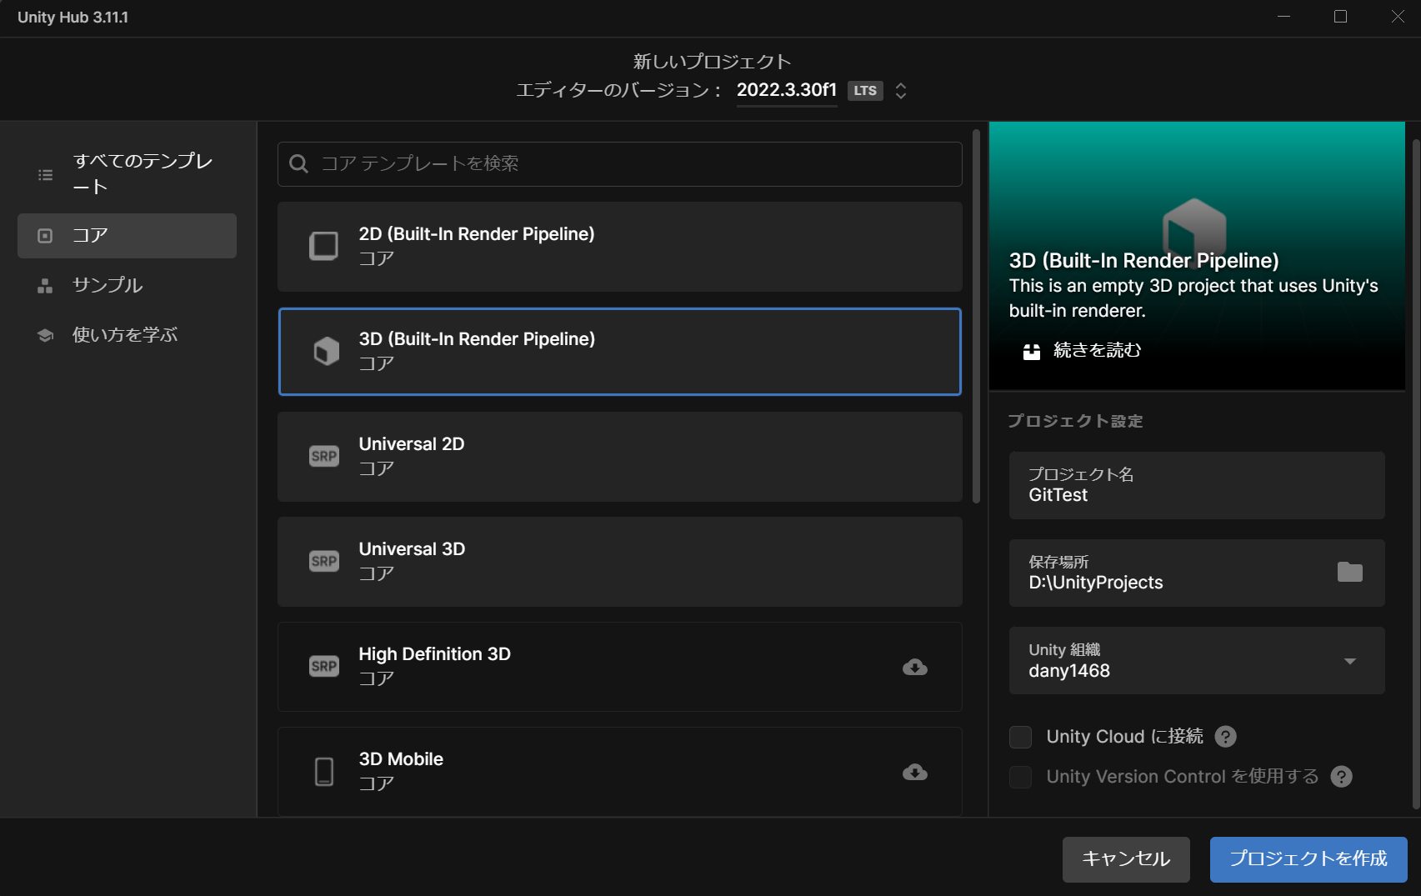Select the 3D Mobile template
This screenshot has width=1421, height=896.
click(619, 772)
